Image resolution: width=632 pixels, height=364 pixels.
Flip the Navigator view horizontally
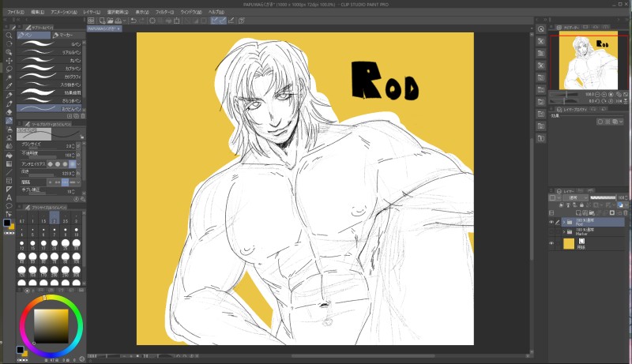[x=619, y=101]
